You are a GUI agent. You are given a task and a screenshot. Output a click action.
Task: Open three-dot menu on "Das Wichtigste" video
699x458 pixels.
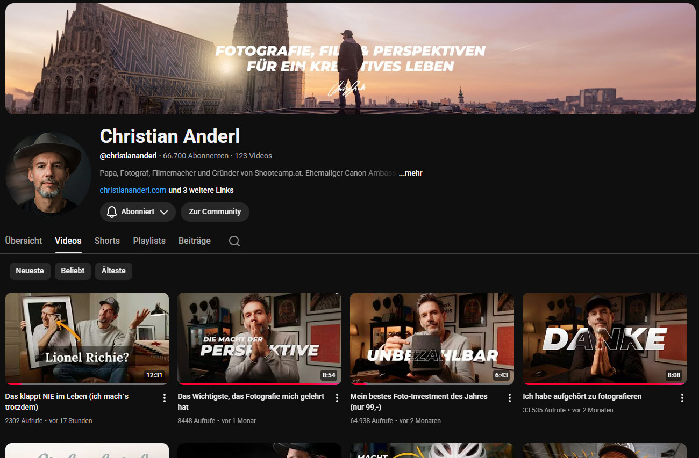pyautogui.click(x=337, y=397)
